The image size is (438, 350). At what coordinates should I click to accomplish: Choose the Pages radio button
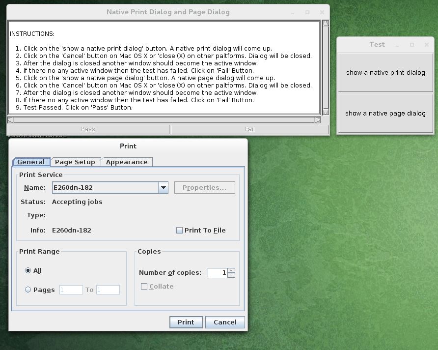point(28,290)
